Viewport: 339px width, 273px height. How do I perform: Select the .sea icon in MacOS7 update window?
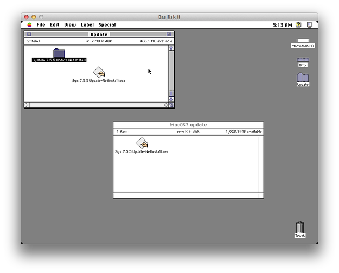(142, 143)
